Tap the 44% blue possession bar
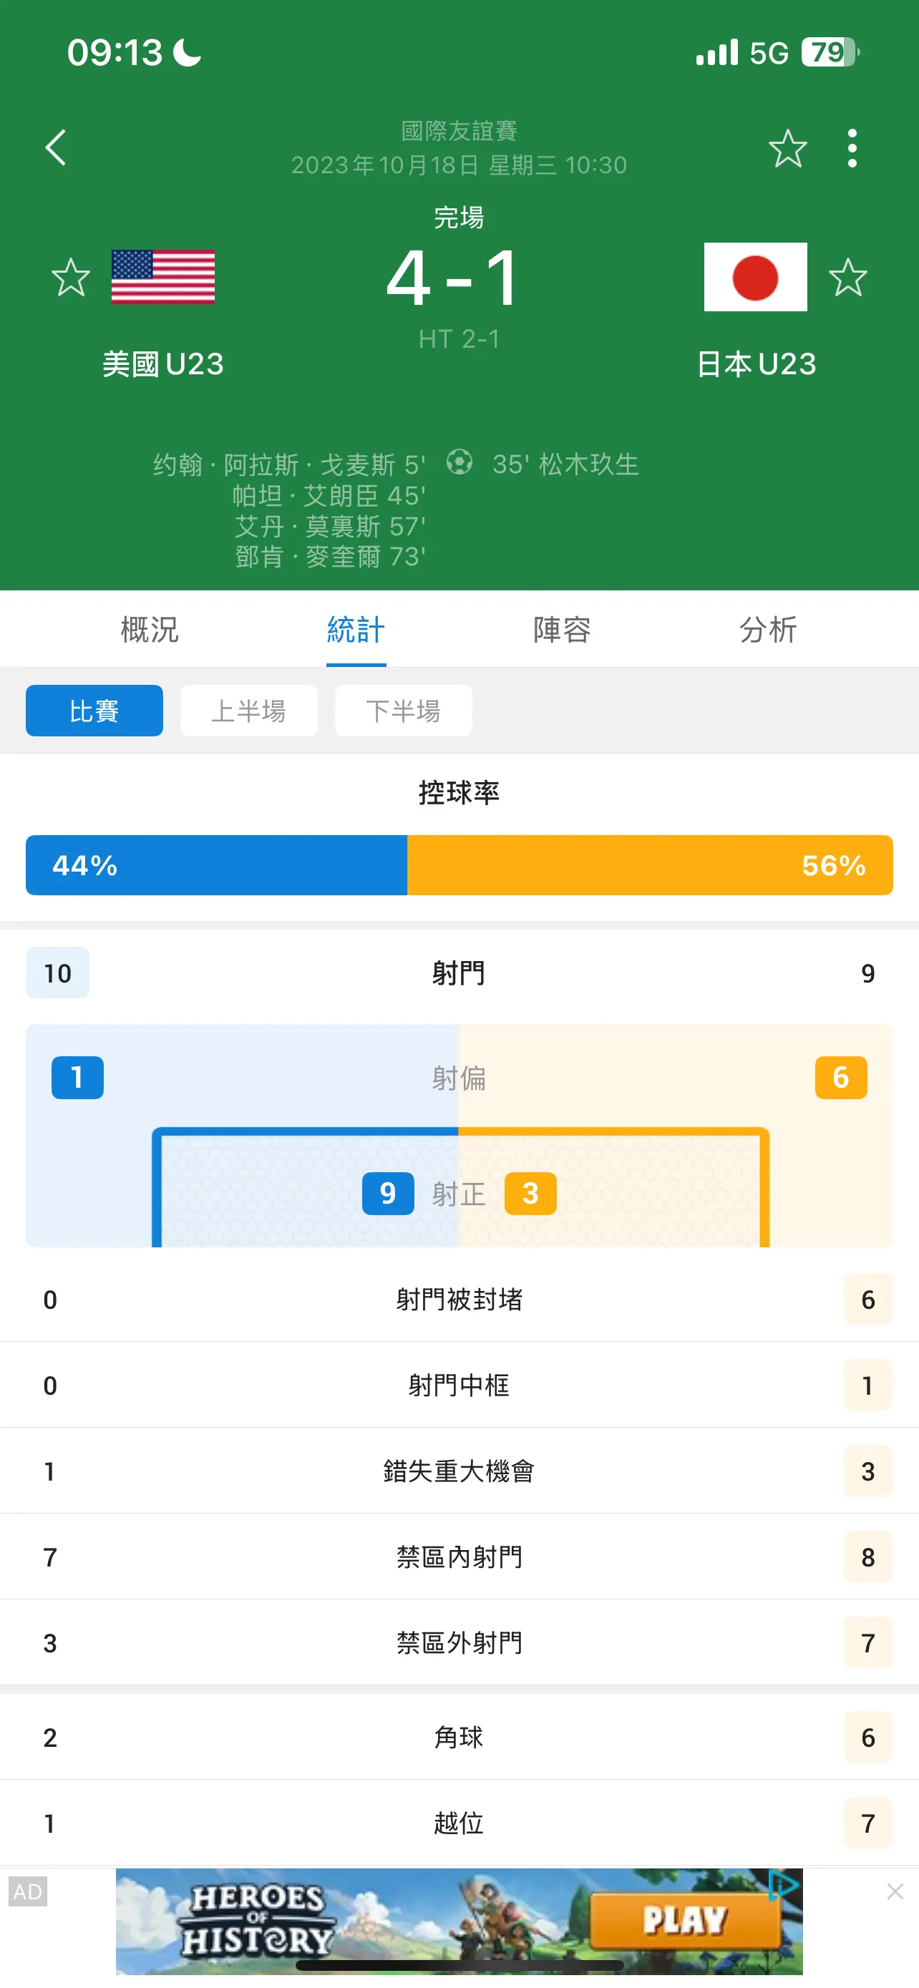 (216, 865)
